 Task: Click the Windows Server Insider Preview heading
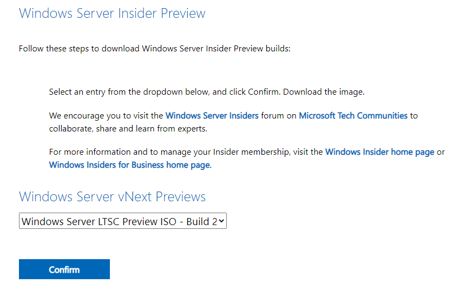pyautogui.click(x=112, y=13)
